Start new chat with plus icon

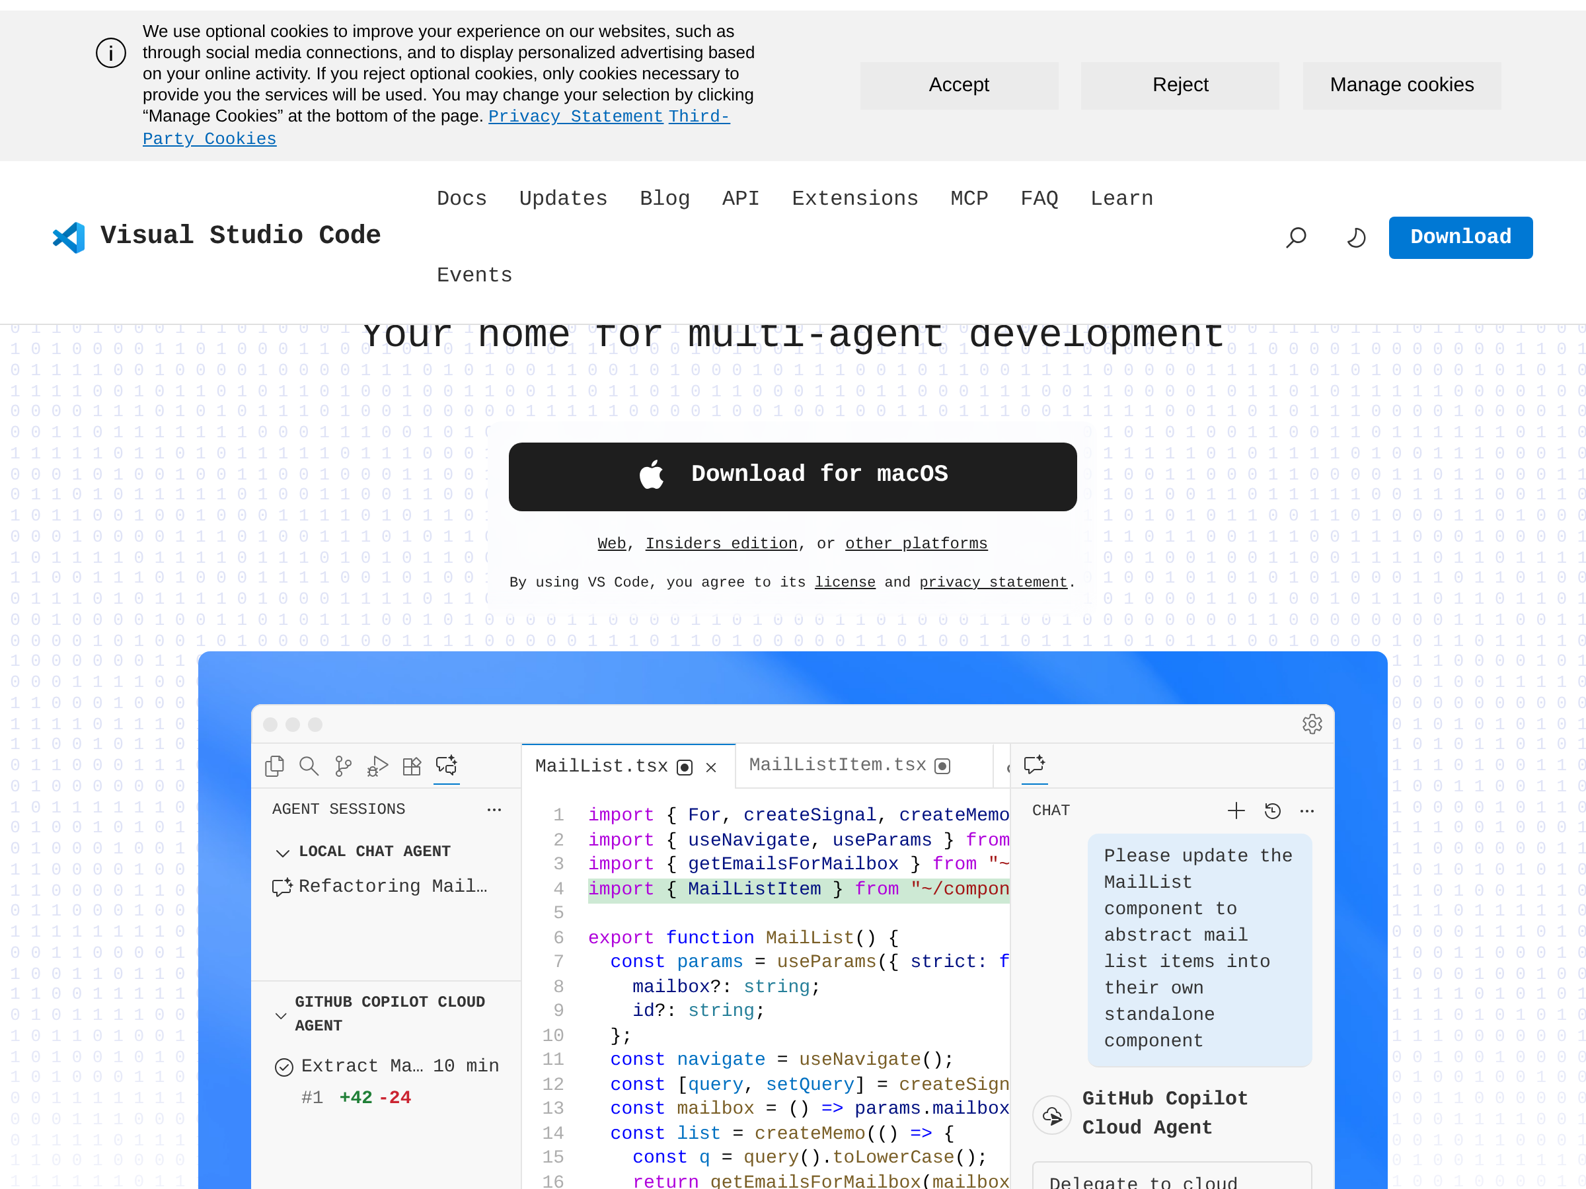pos(1235,811)
